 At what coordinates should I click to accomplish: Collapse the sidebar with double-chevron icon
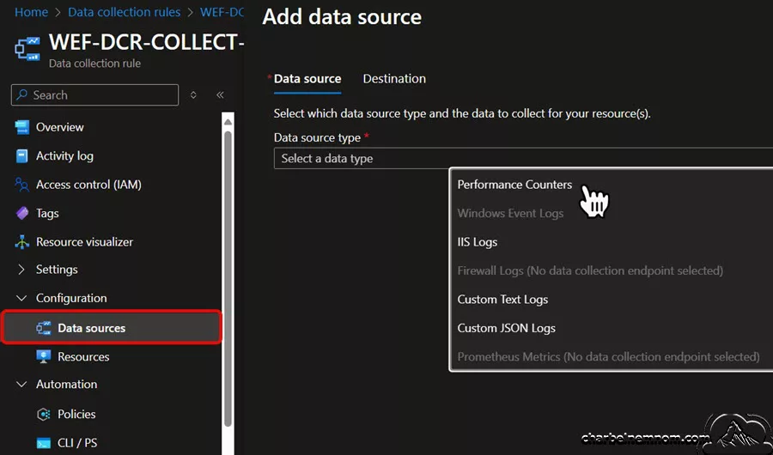click(220, 94)
